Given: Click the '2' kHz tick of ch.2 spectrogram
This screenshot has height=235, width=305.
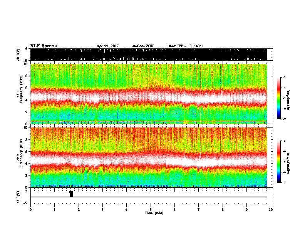Looking at the screenshot, I should 27,175.
